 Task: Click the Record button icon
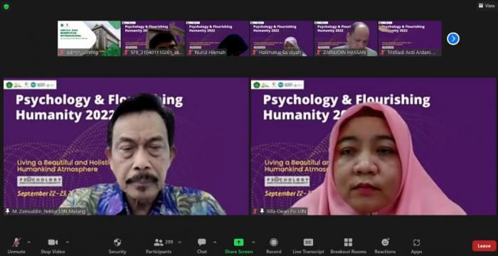tap(274, 242)
